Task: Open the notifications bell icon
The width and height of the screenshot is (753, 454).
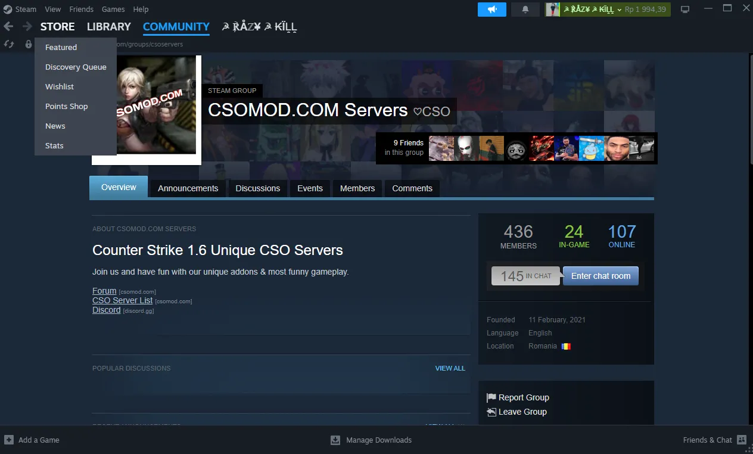Action: (x=525, y=10)
